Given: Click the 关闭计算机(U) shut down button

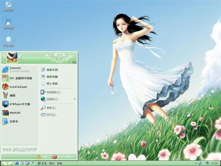Looking at the screenshot, I should click(64, 157).
